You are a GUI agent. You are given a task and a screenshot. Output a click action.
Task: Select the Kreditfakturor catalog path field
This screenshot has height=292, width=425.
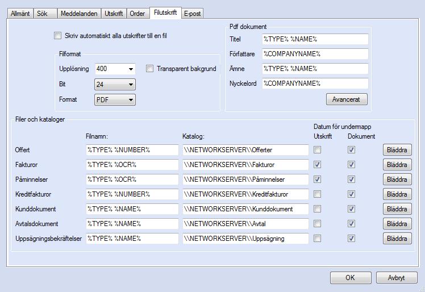coord(245,194)
